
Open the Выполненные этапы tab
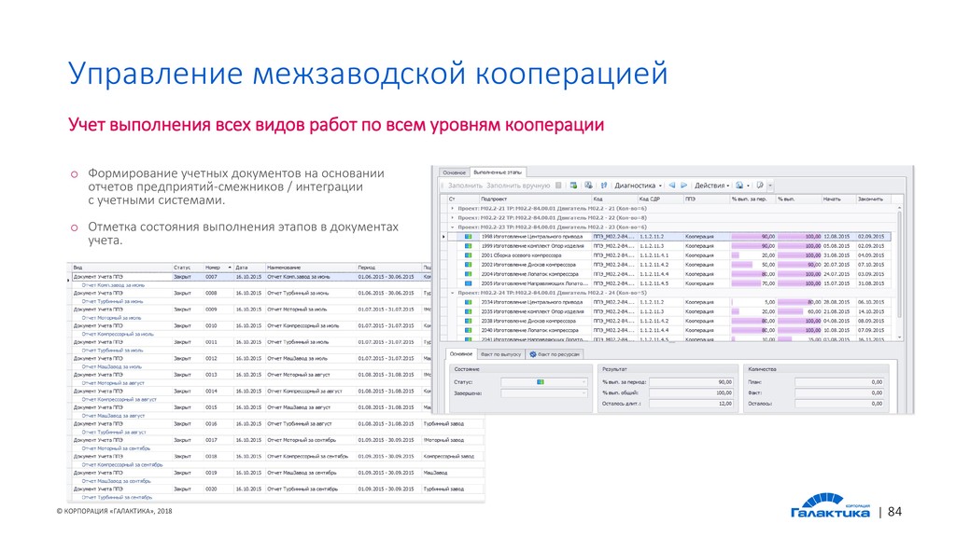[x=498, y=172]
